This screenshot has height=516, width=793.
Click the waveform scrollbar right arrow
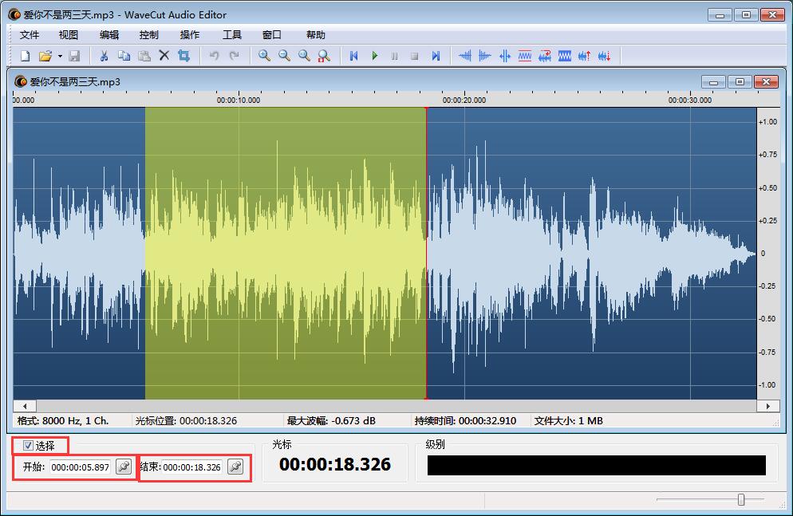pos(767,406)
